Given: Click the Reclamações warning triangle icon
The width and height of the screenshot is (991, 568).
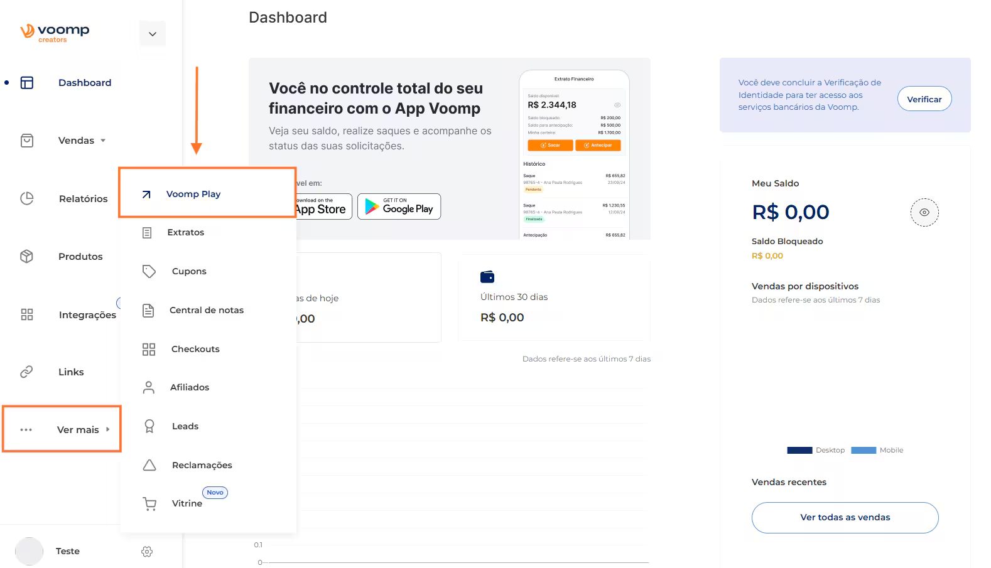Looking at the screenshot, I should pyautogui.click(x=149, y=465).
